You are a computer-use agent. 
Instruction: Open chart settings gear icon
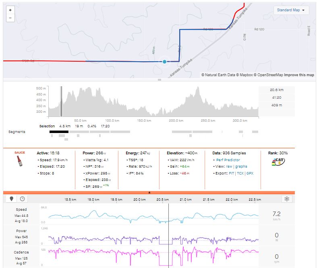(x=287, y=199)
